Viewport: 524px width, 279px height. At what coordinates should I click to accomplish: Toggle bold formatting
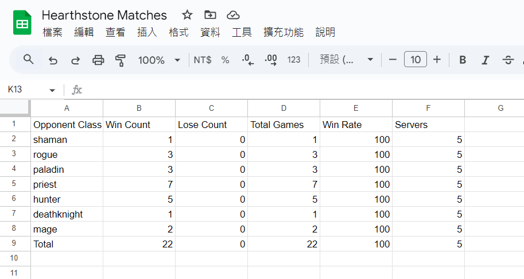463,60
